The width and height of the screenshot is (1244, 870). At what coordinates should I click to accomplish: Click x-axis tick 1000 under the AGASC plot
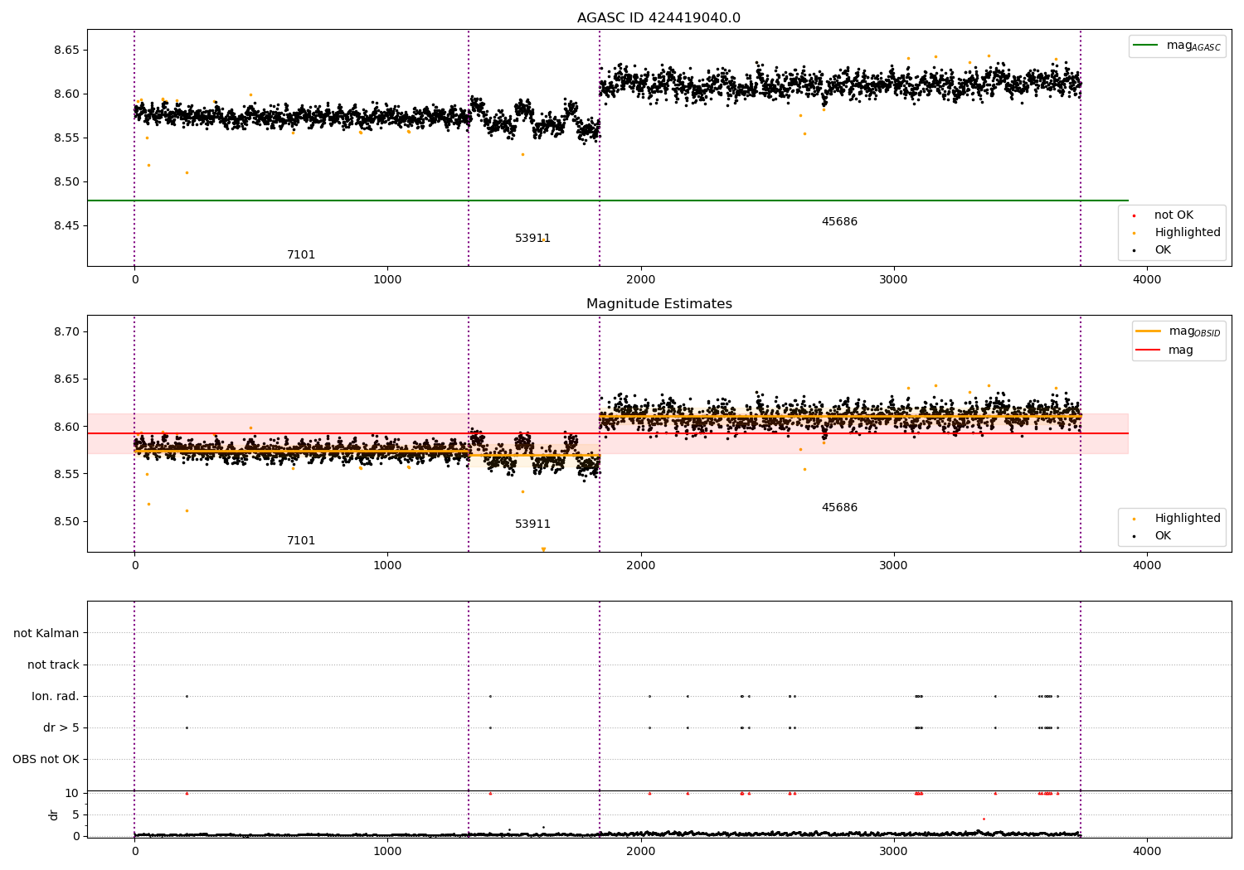click(x=387, y=280)
